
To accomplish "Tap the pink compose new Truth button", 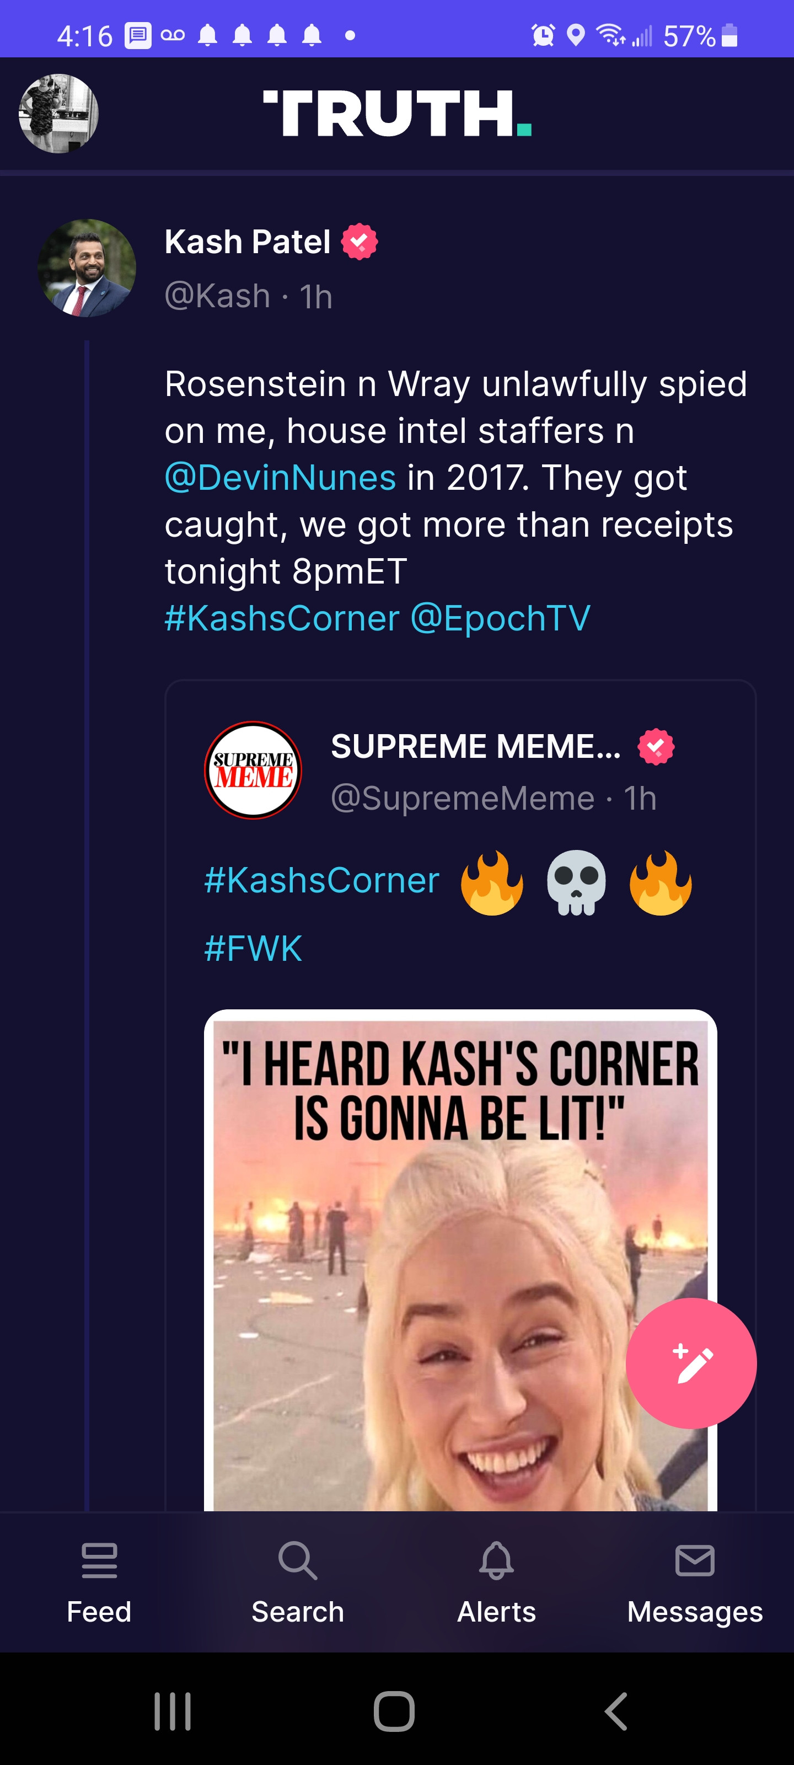I will point(690,1363).
